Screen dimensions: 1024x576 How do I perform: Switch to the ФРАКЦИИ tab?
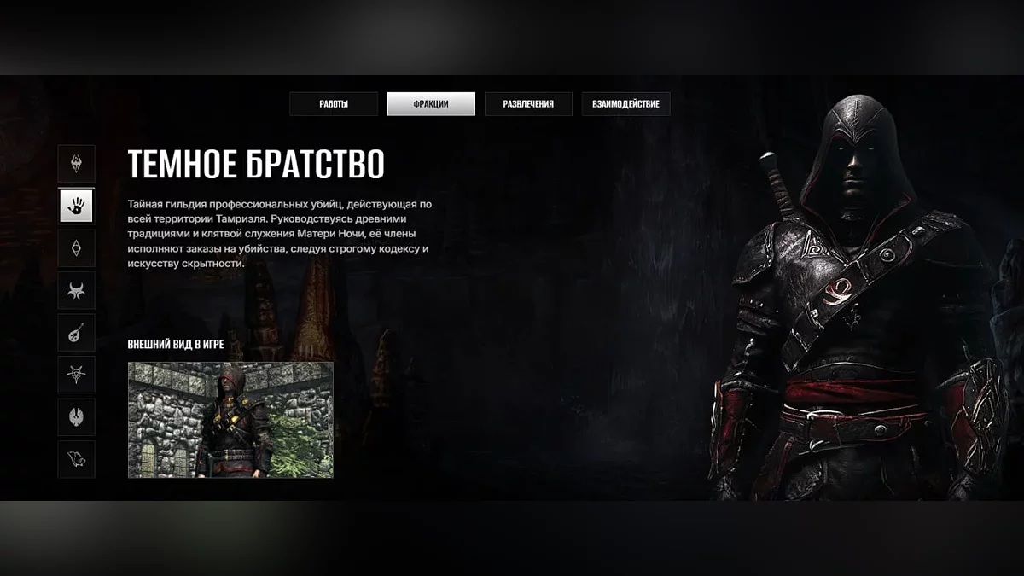coord(431,104)
